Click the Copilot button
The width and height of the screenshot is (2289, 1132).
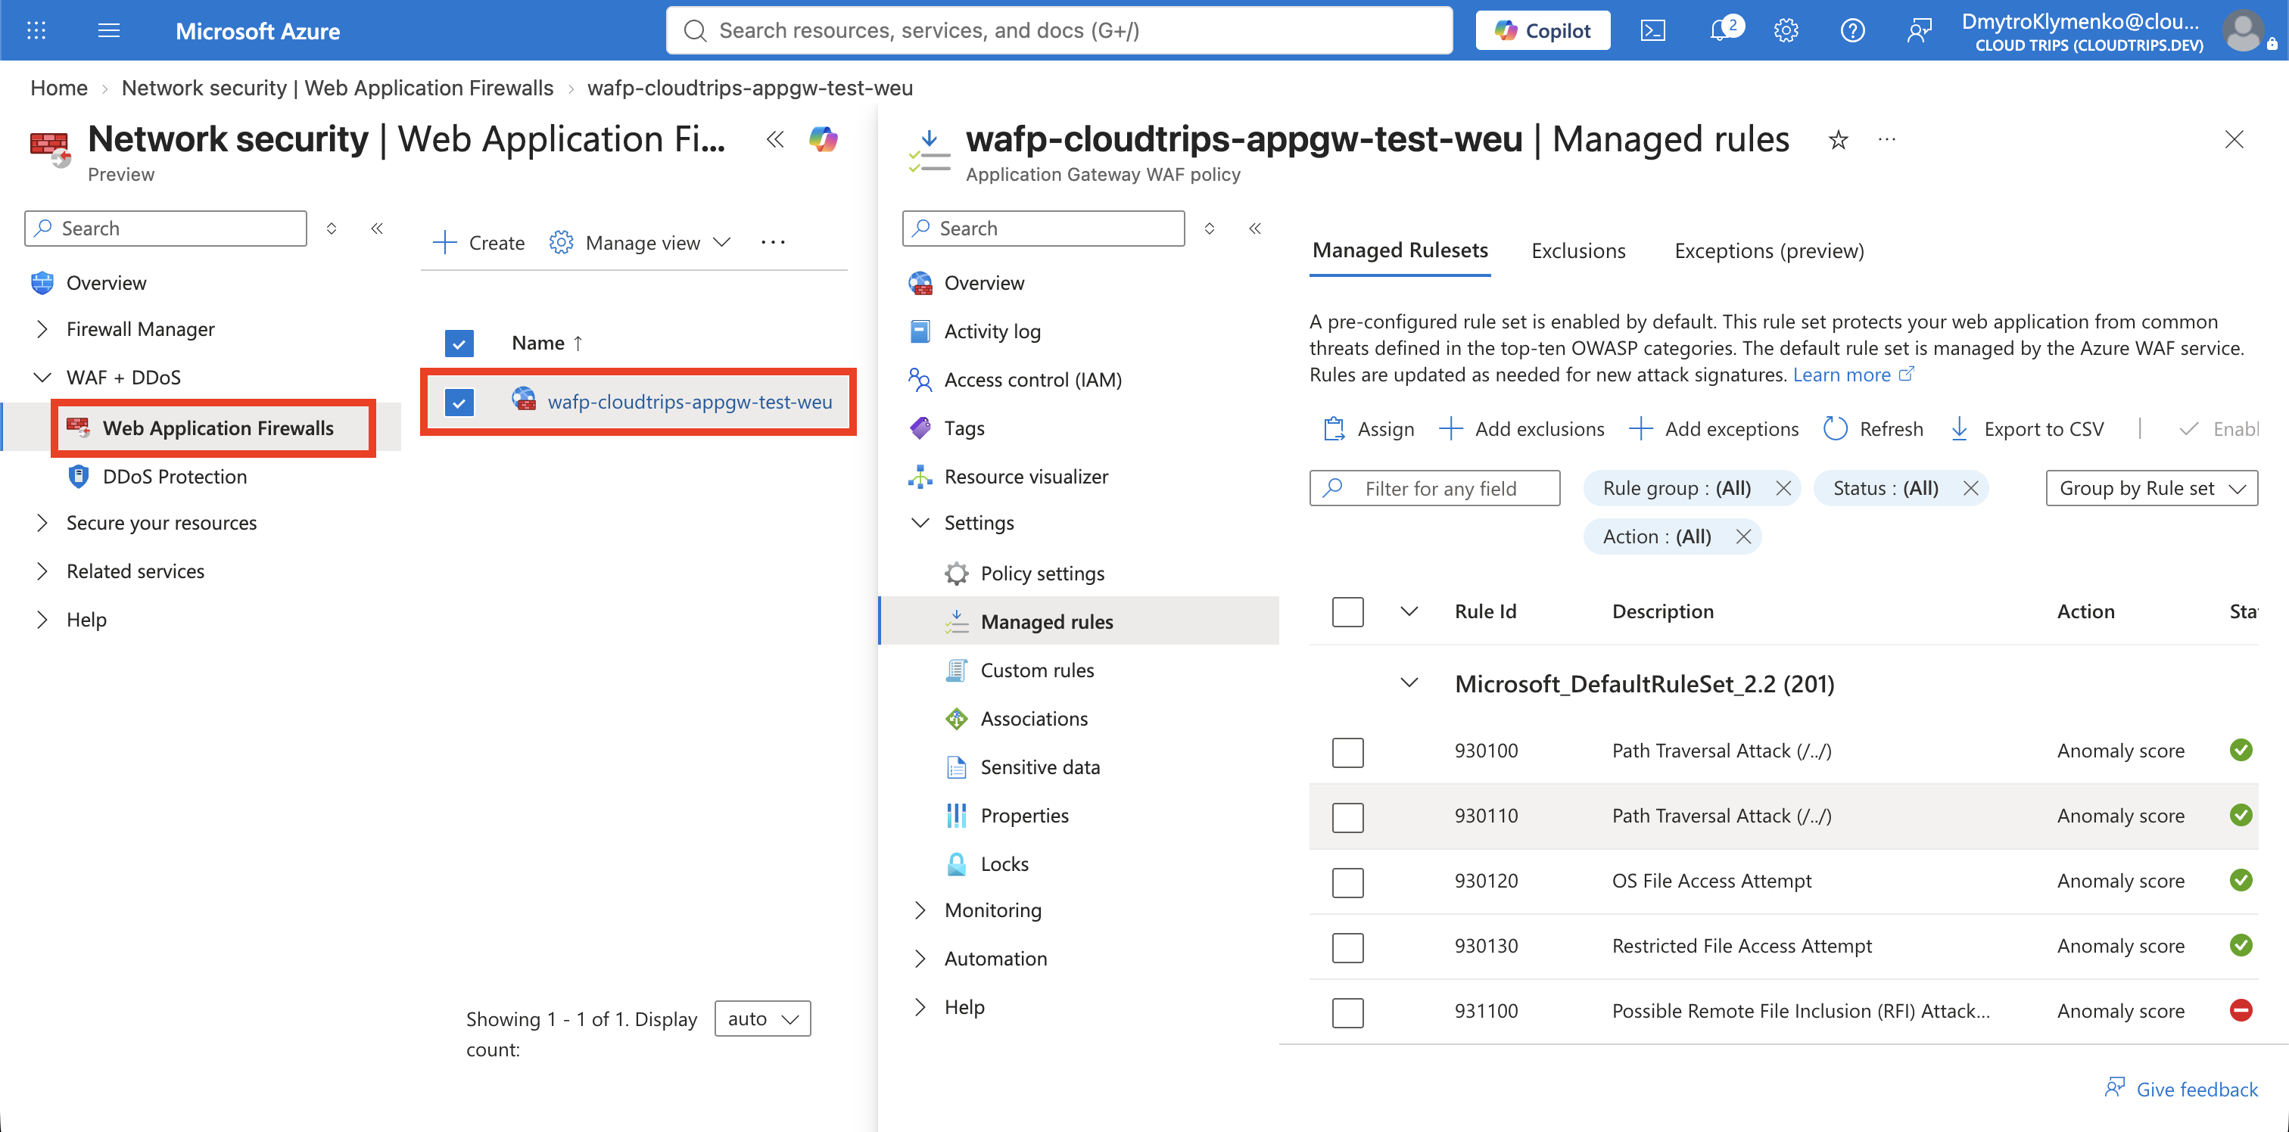point(1543,30)
